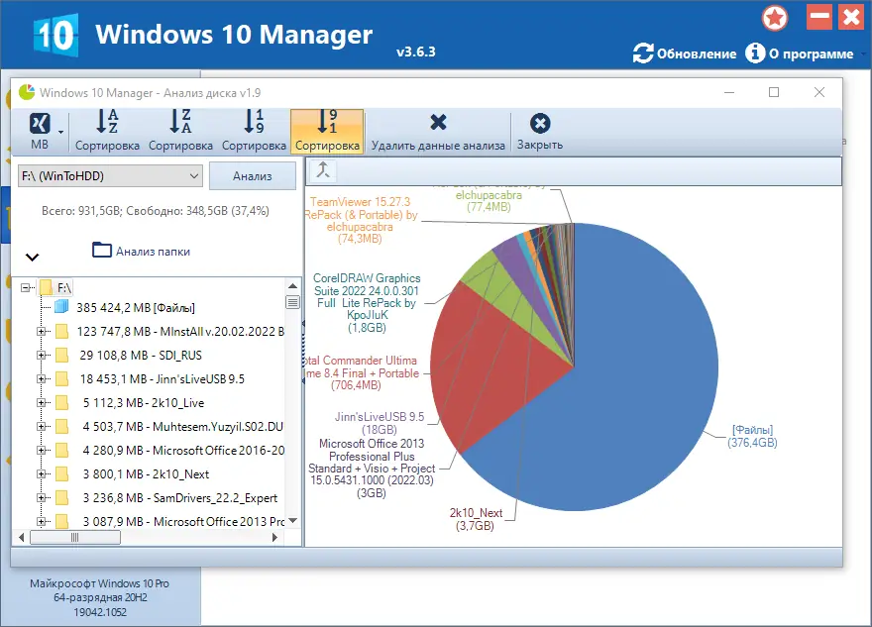Click the total and free space text
The height and width of the screenshot is (627, 872).
click(156, 211)
